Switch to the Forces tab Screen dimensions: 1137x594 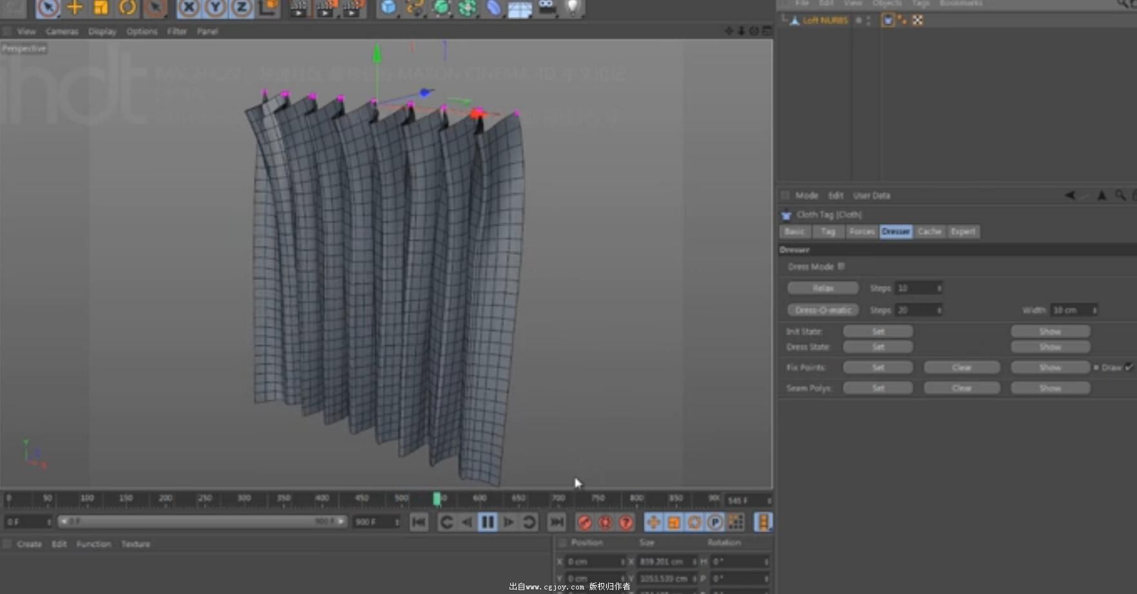pyautogui.click(x=862, y=232)
